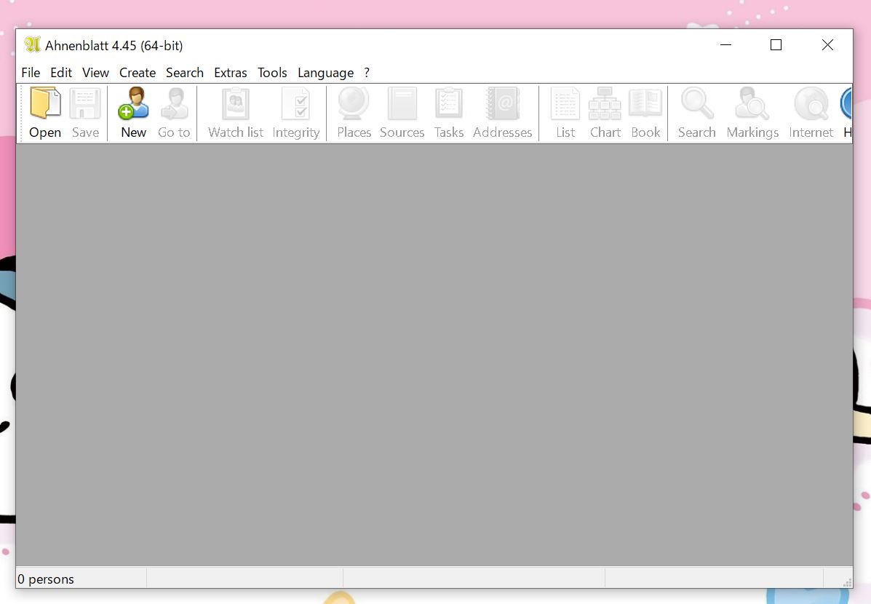Open the Places globe icon
This screenshot has width=871, height=604.
pyautogui.click(x=354, y=103)
